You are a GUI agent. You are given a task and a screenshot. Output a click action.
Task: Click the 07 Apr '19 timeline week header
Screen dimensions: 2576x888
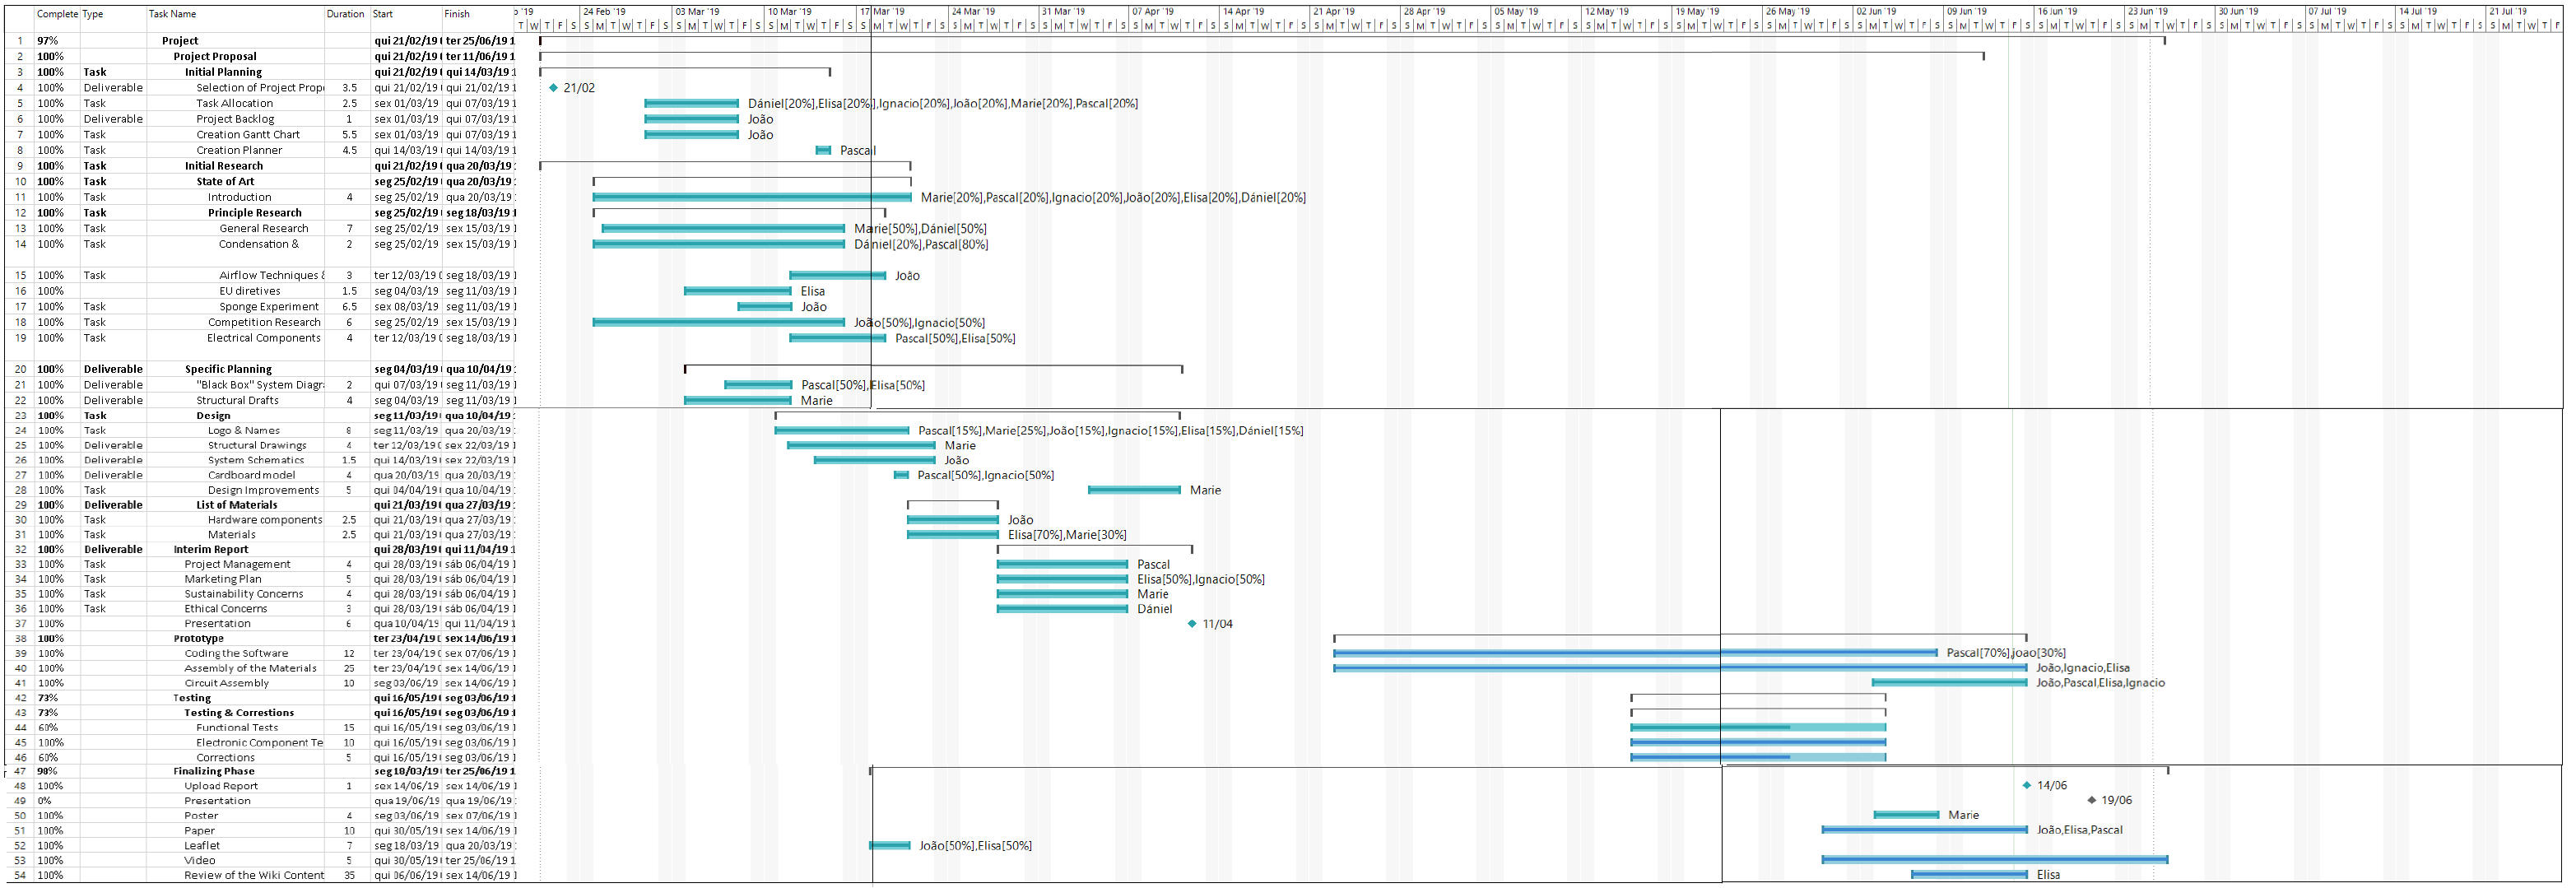tap(1152, 12)
